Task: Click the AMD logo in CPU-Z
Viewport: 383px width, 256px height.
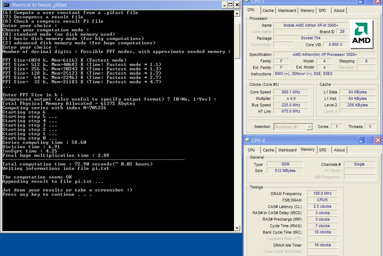Action: [x=361, y=34]
